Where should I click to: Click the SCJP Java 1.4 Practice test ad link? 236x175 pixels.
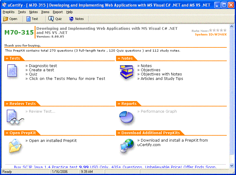click(115, 167)
